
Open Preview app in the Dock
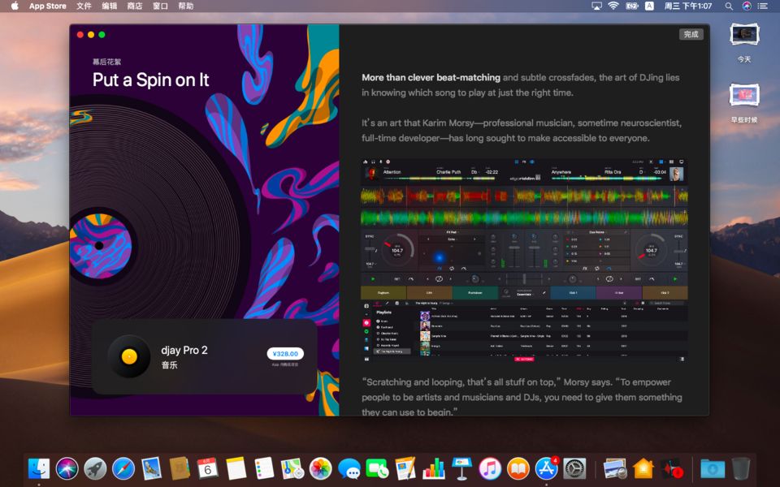click(615, 468)
